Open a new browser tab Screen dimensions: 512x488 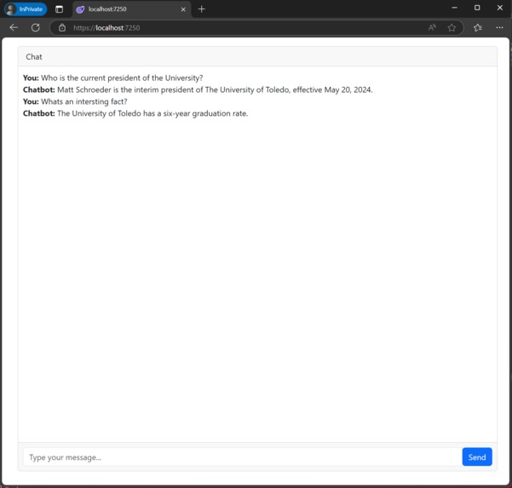[201, 9]
